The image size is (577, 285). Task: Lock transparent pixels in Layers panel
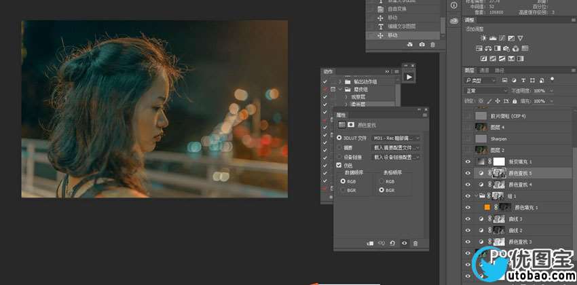[481, 100]
